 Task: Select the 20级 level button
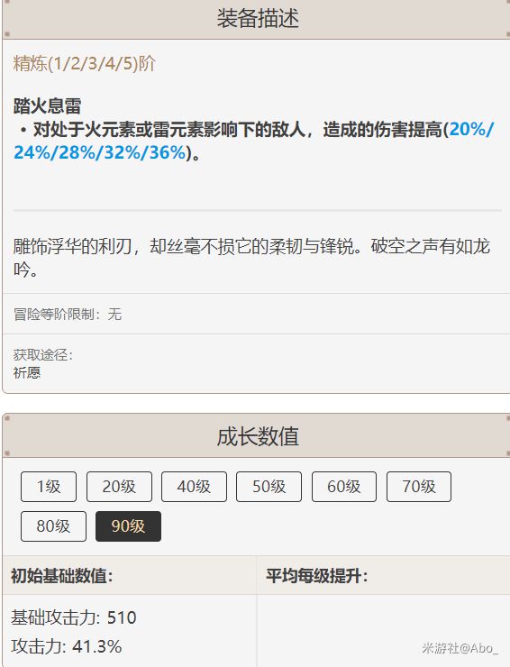(119, 487)
